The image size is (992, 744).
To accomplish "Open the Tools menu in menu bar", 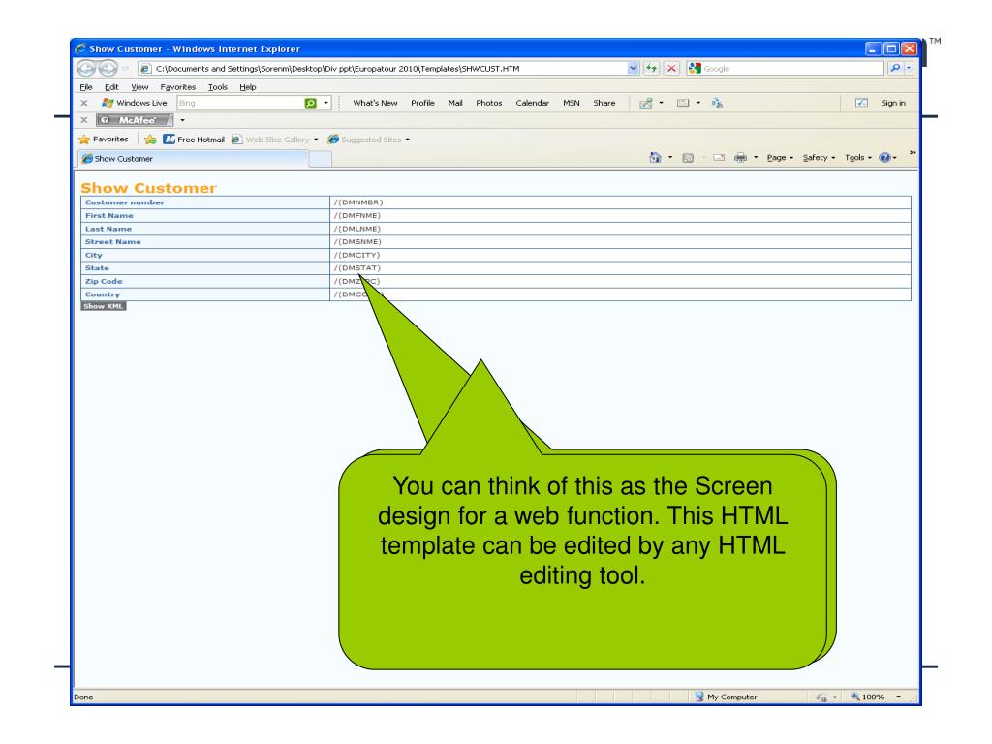I will pyautogui.click(x=217, y=87).
